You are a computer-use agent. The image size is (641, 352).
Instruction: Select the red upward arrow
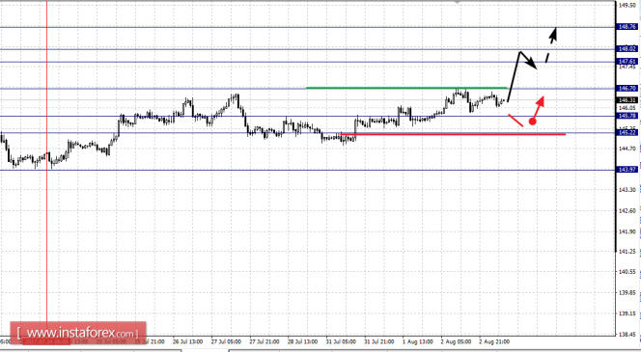point(540,107)
